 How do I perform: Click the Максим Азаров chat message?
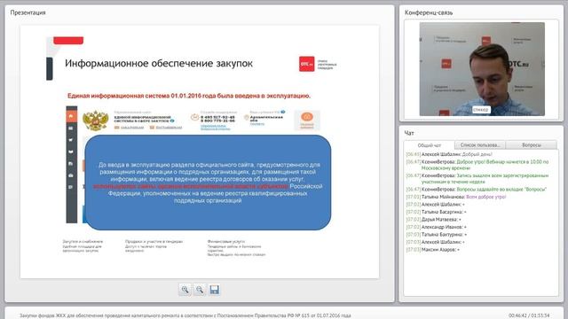(432, 250)
